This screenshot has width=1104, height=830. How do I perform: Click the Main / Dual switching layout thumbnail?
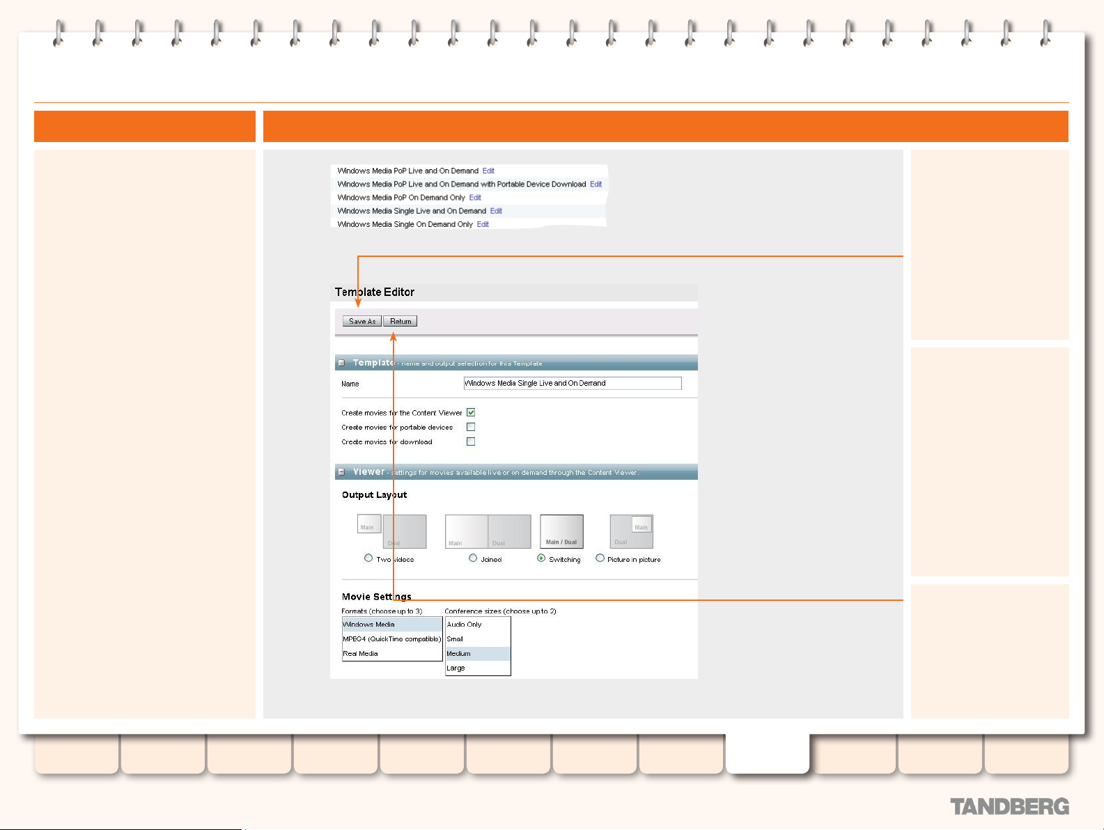pyautogui.click(x=561, y=531)
